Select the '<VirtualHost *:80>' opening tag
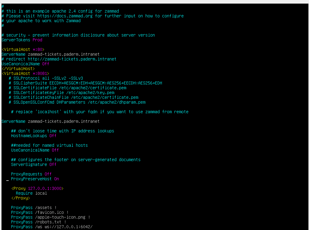Screen dimensions: 309x230 [23, 49]
